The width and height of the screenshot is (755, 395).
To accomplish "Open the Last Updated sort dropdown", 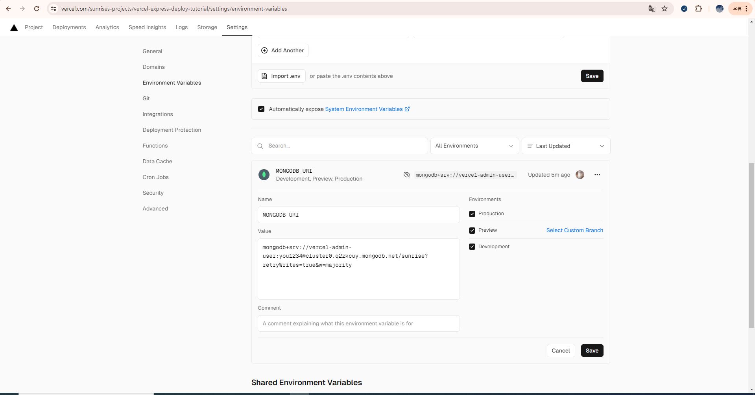I will tap(566, 146).
